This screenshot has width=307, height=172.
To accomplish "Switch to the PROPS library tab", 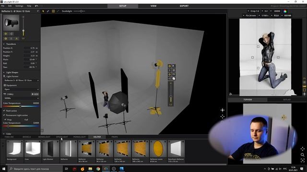I will [115, 137].
